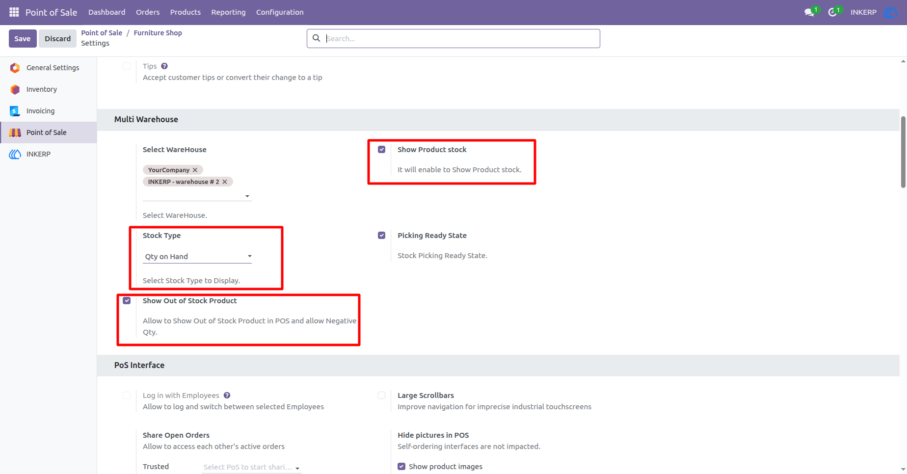Open the Select WareHouse dropdown arrow

coord(247,196)
